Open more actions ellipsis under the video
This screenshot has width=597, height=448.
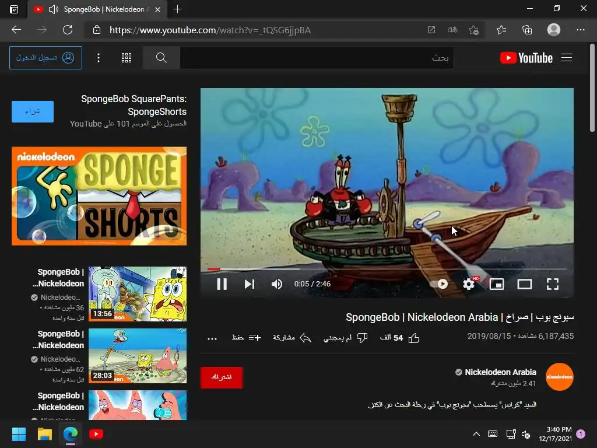coord(212,339)
